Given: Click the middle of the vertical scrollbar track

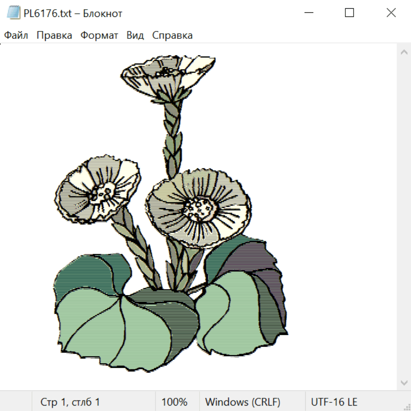Looking at the screenshot, I should tap(404, 217).
